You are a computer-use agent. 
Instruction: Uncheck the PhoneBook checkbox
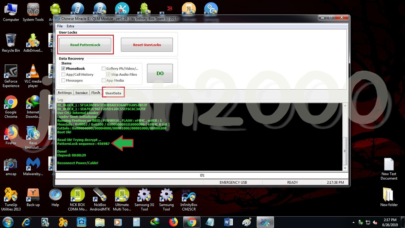[x=63, y=68]
